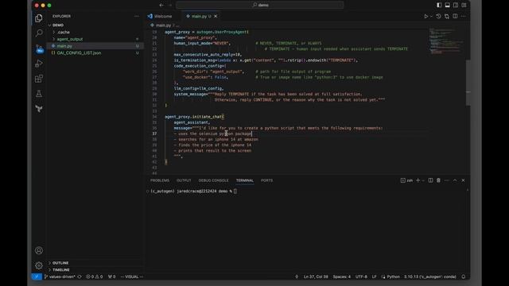Click the command center search box
The height and width of the screenshot is (286, 509).
click(260, 6)
